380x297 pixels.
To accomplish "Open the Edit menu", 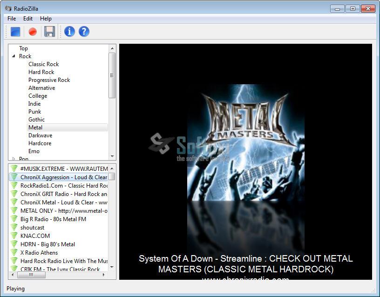I will click(x=28, y=19).
